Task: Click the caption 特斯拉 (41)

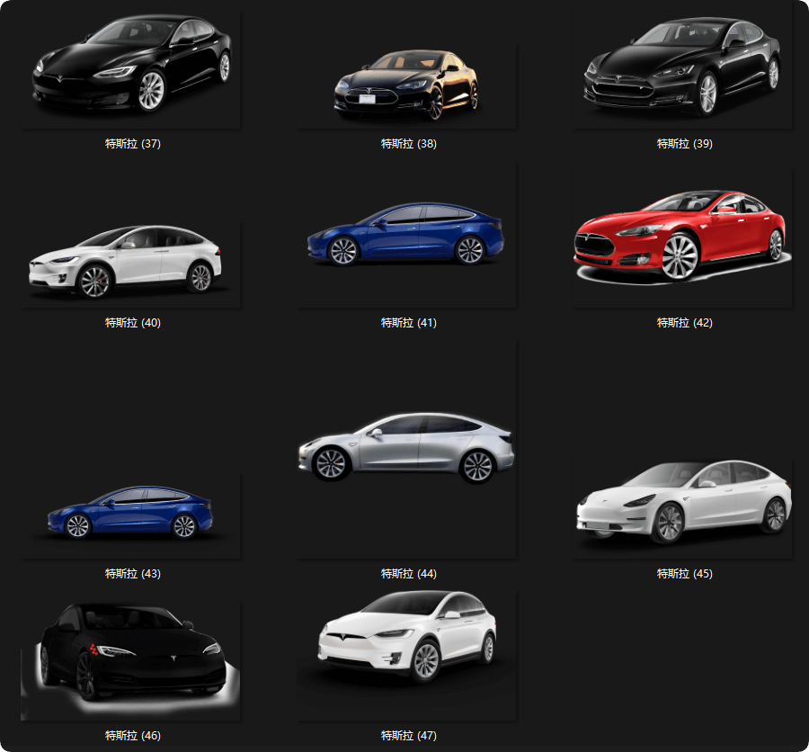Action: pos(408,323)
